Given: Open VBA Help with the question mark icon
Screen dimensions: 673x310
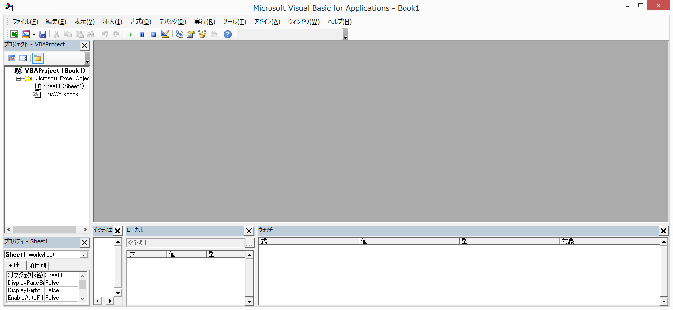Looking at the screenshot, I should tap(227, 34).
